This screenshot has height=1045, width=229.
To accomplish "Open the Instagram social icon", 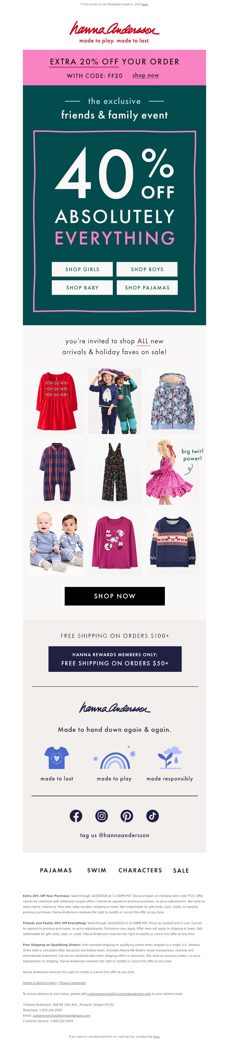I will tap(101, 816).
